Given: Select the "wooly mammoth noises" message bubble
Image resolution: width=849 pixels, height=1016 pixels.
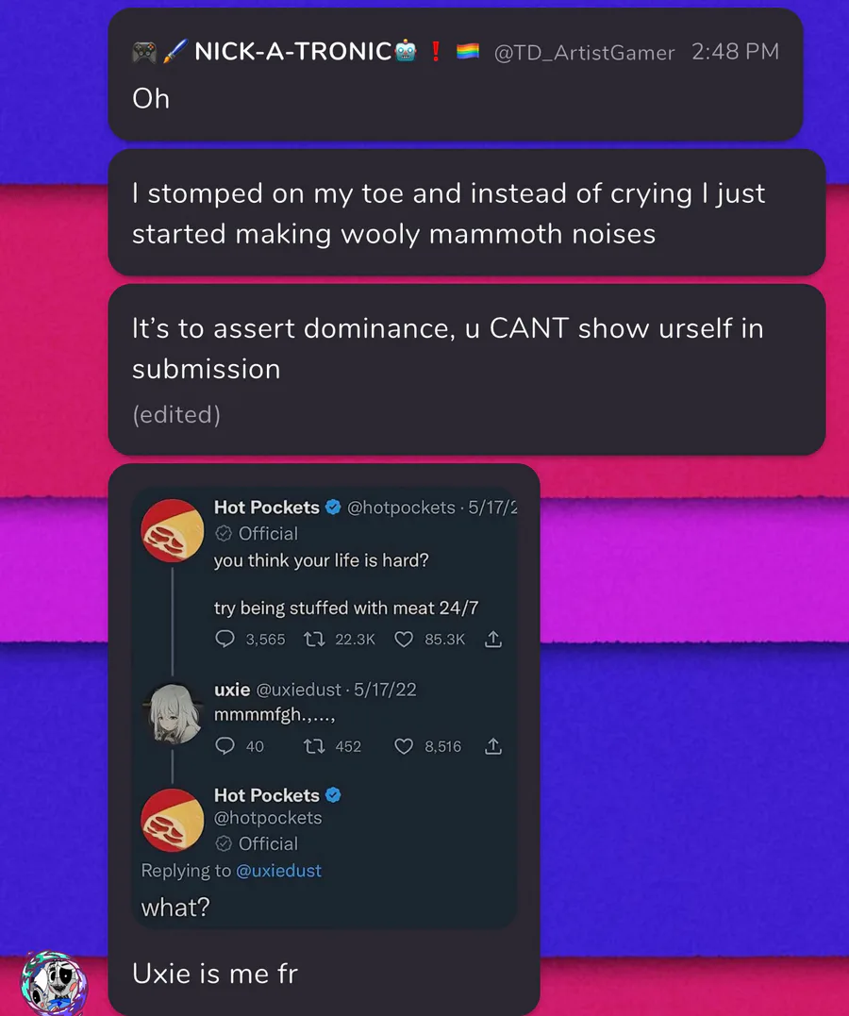Looking at the screenshot, I should point(466,212).
